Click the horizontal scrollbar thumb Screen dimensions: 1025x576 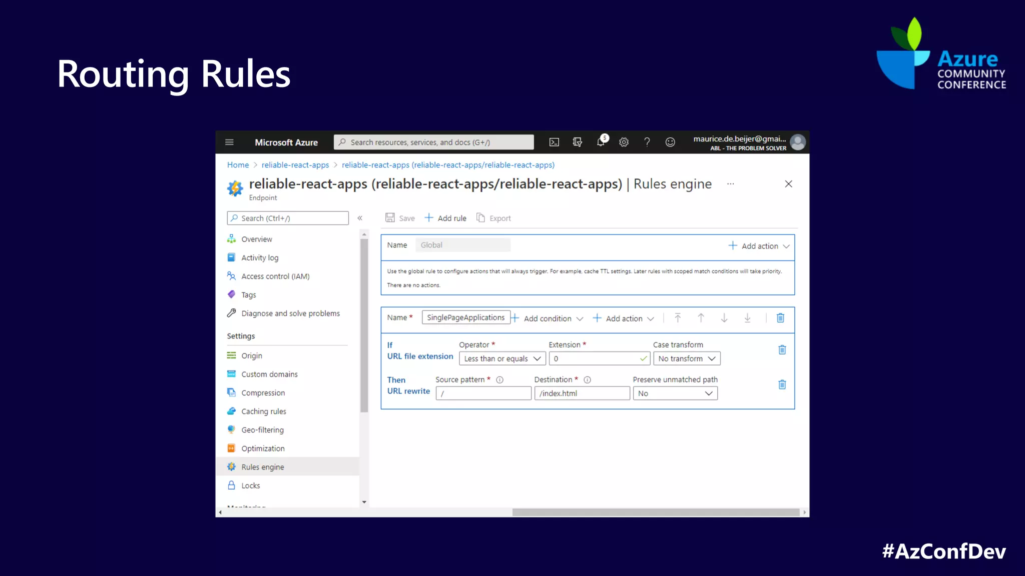(x=655, y=512)
